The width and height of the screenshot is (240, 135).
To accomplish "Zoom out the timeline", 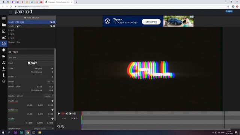I will [x=59, y=127].
